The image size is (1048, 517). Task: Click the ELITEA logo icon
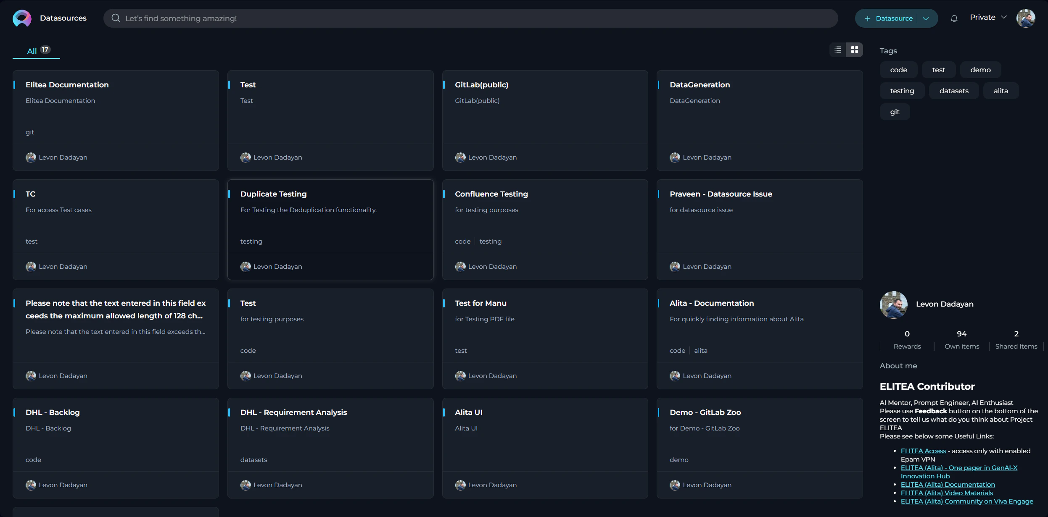pos(21,18)
